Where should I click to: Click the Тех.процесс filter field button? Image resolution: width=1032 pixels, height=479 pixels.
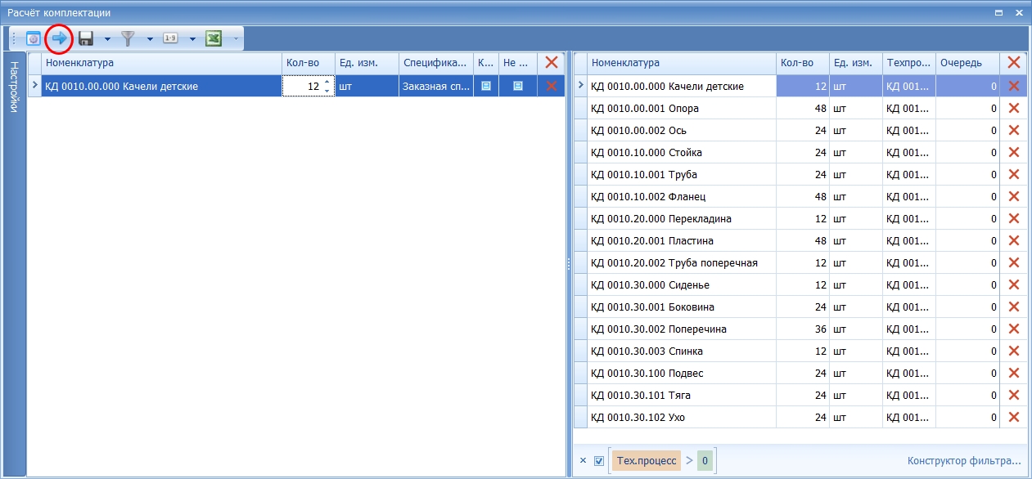click(x=646, y=461)
